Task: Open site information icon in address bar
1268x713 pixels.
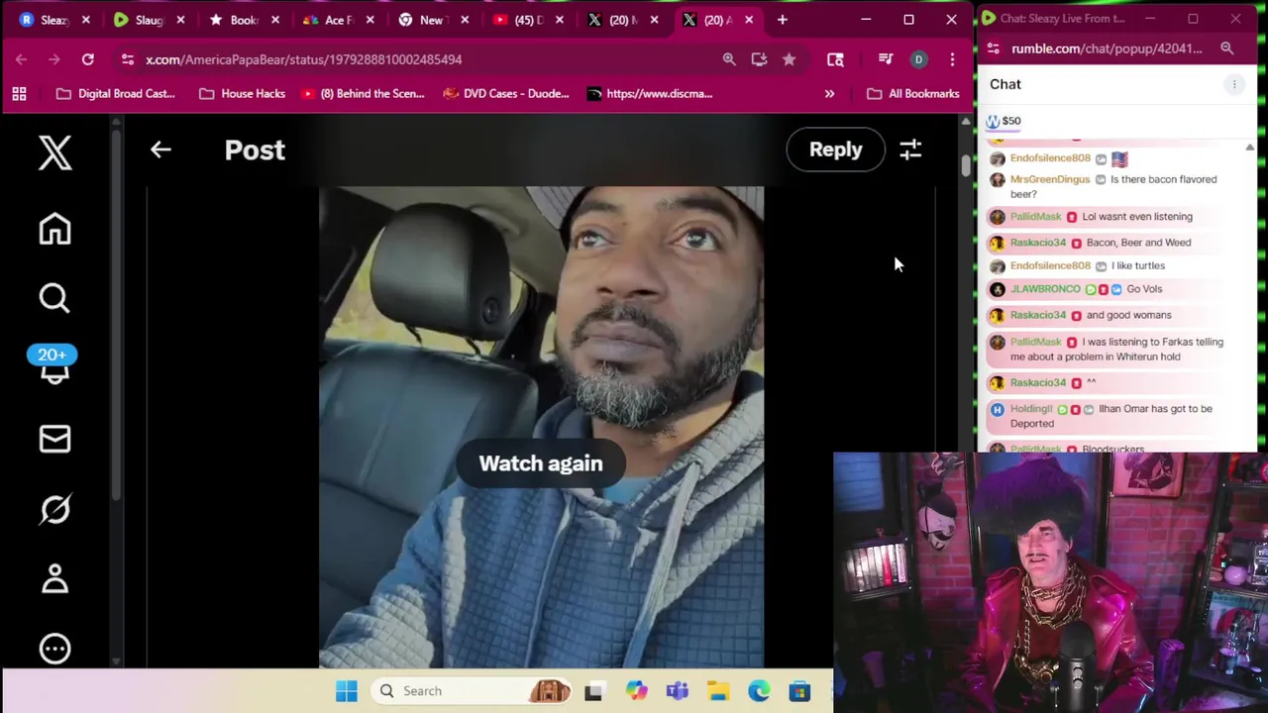Action: click(x=127, y=59)
